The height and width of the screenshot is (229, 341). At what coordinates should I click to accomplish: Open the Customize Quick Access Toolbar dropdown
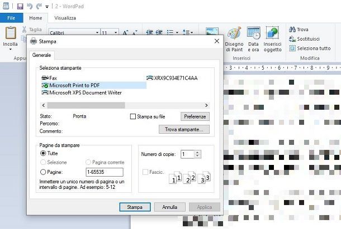click(x=47, y=7)
